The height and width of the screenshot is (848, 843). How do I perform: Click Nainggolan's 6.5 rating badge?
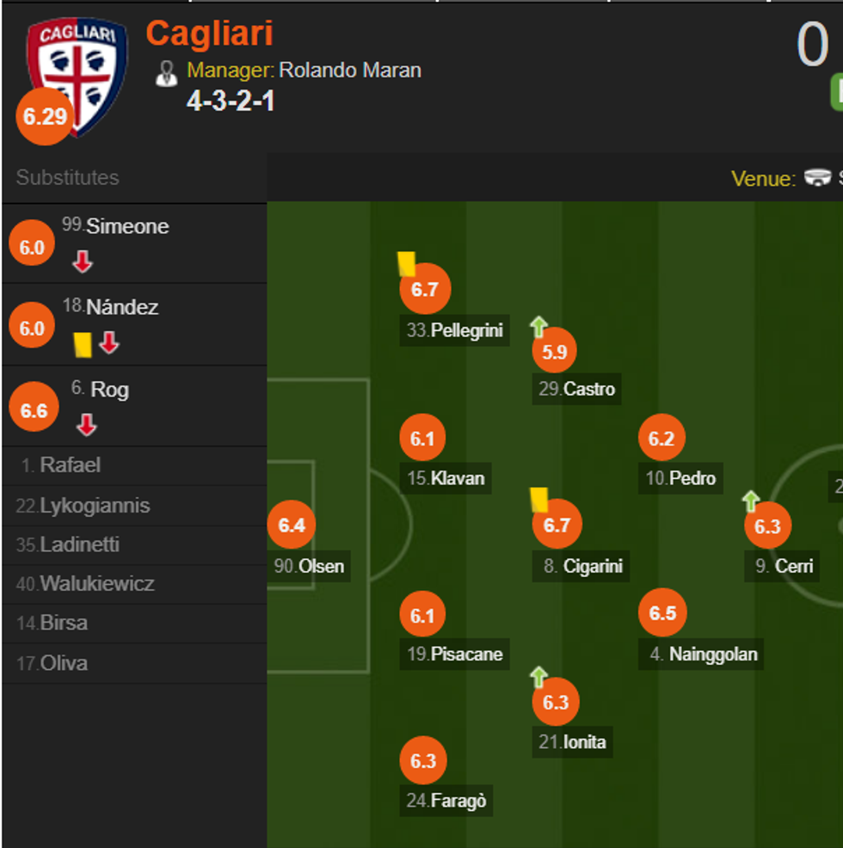[x=662, y=613]
